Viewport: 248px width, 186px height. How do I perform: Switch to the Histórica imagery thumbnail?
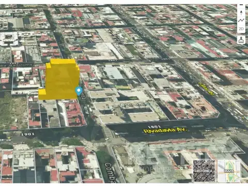(204, 171)
